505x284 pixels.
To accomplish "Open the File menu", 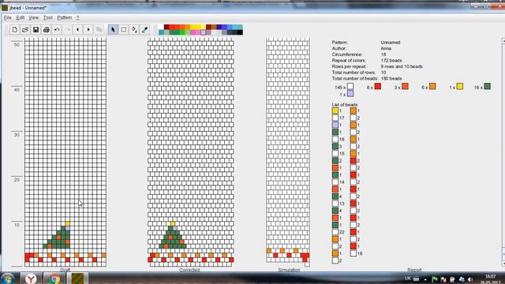I will point(7,17).
